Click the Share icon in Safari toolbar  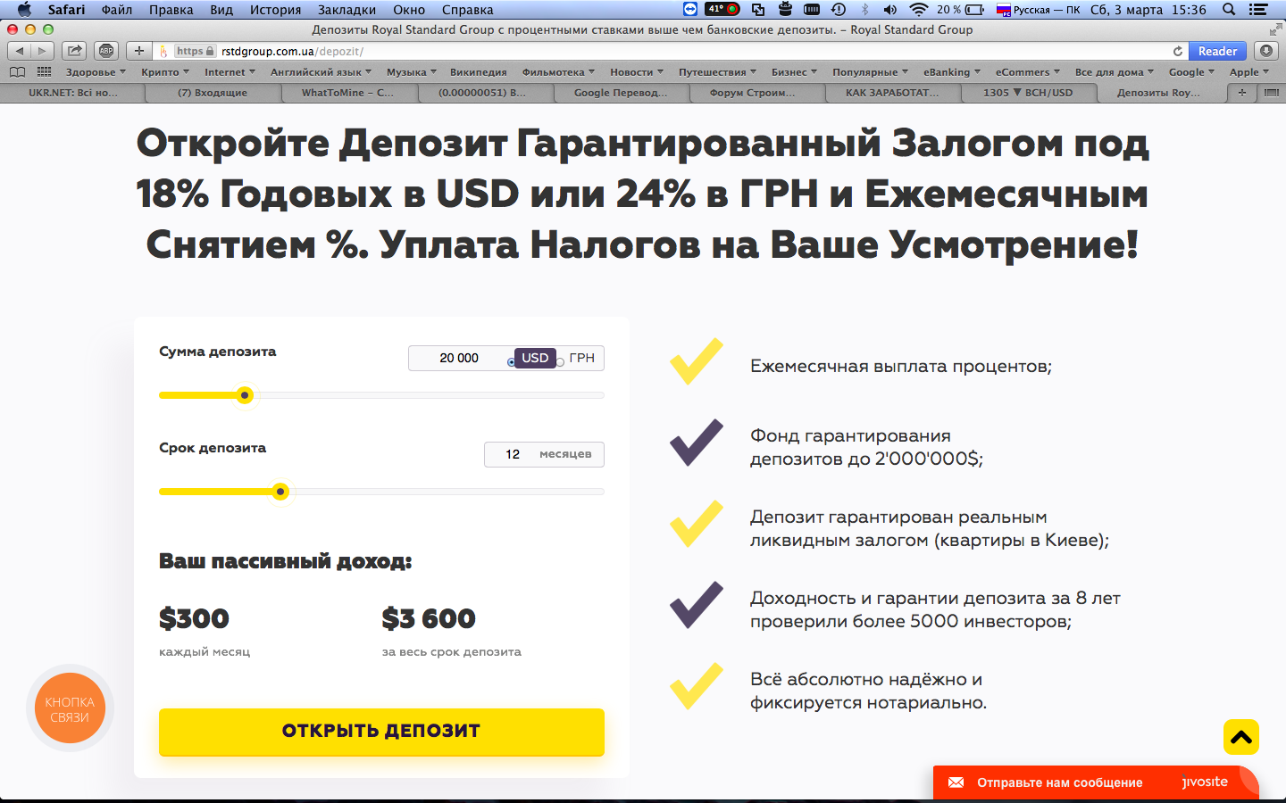75,51
